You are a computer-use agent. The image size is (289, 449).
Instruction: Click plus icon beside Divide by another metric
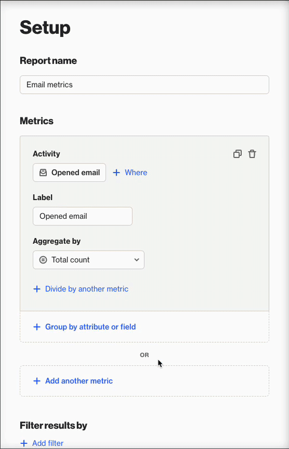click(37, 289)
